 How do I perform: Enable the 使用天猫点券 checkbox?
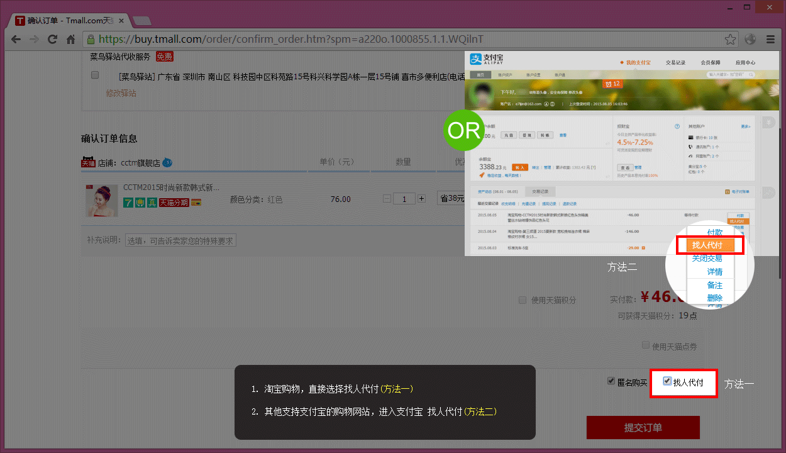646,345
